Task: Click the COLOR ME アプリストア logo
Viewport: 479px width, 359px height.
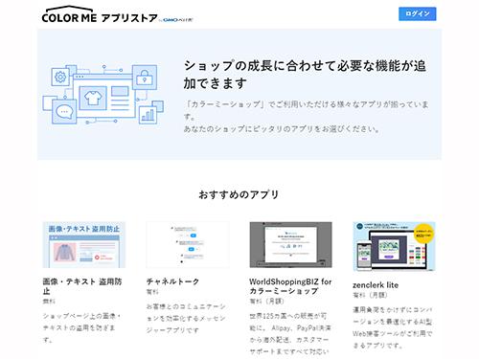Action: (x=100, y=15)
